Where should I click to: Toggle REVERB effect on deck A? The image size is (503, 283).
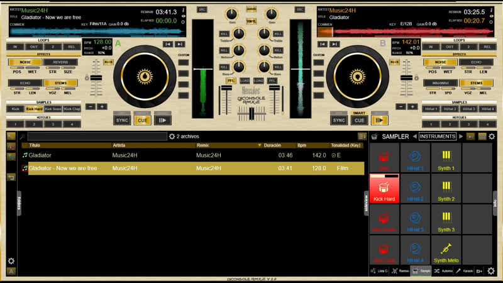coord(60,62)
